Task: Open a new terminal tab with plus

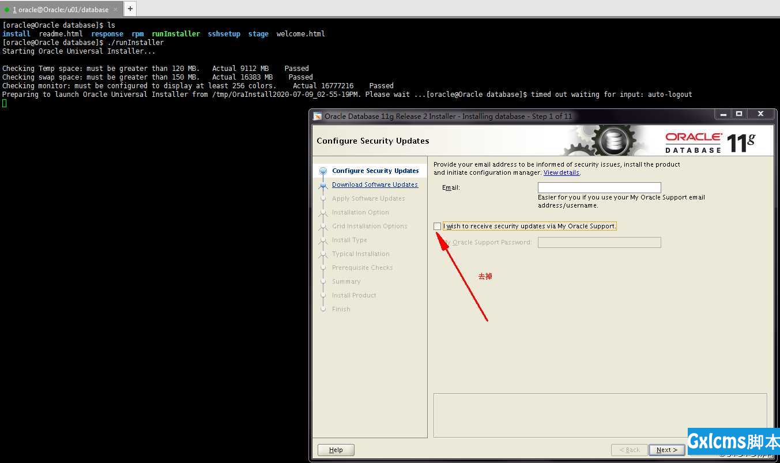Action: click(130, 9)
